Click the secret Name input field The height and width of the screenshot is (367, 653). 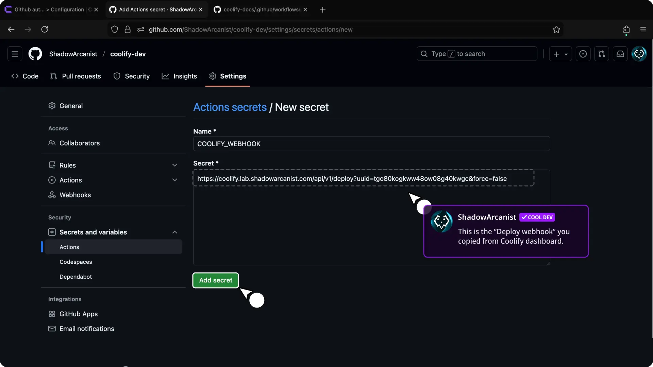371,144
